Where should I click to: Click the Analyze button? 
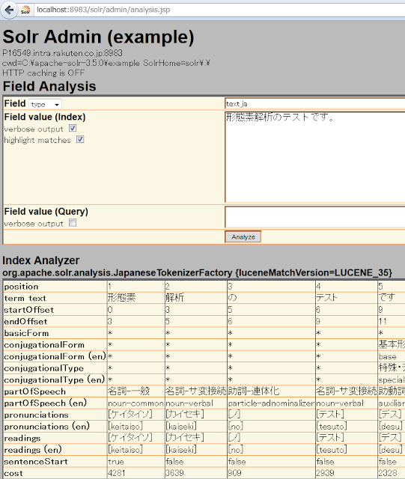click(243, 237)
